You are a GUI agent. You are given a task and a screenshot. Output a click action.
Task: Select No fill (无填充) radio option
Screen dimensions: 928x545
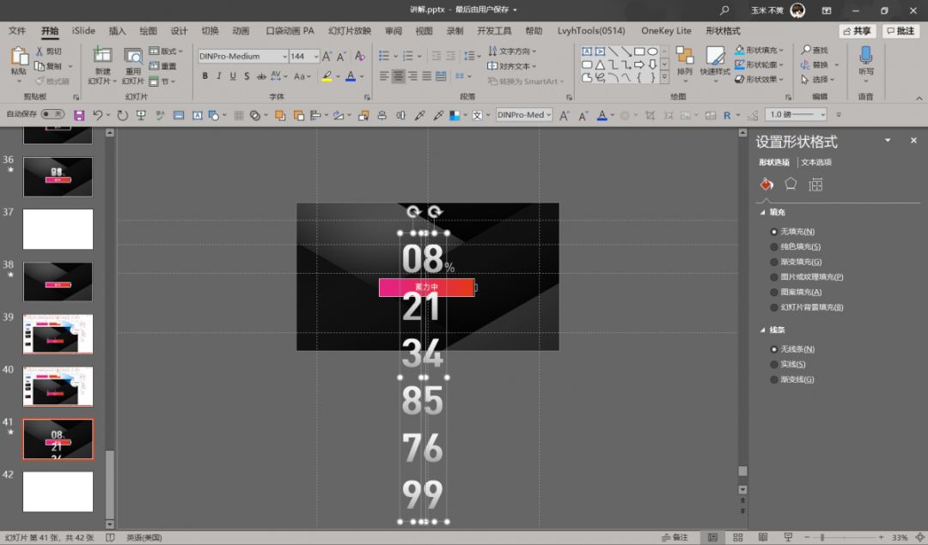773,232
